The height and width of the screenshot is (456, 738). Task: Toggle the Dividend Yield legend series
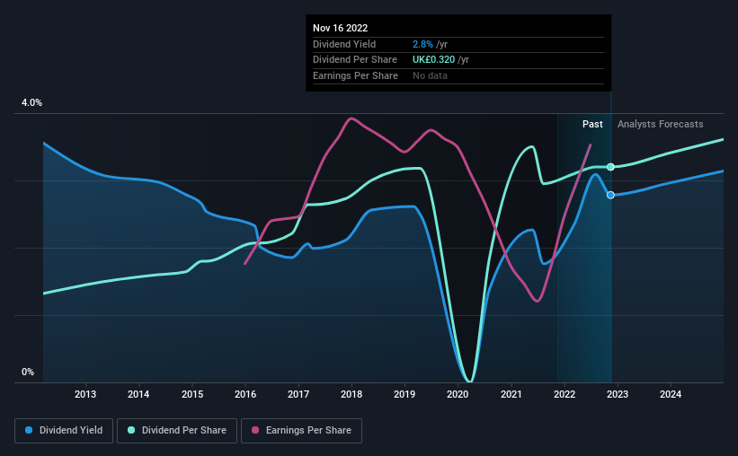pyautogui.click(x=64, y=431)
